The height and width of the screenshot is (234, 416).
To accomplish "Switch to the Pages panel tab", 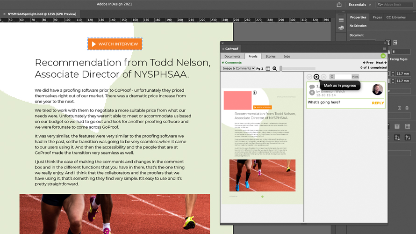I will pyautogui.click(x=377, y=17).
